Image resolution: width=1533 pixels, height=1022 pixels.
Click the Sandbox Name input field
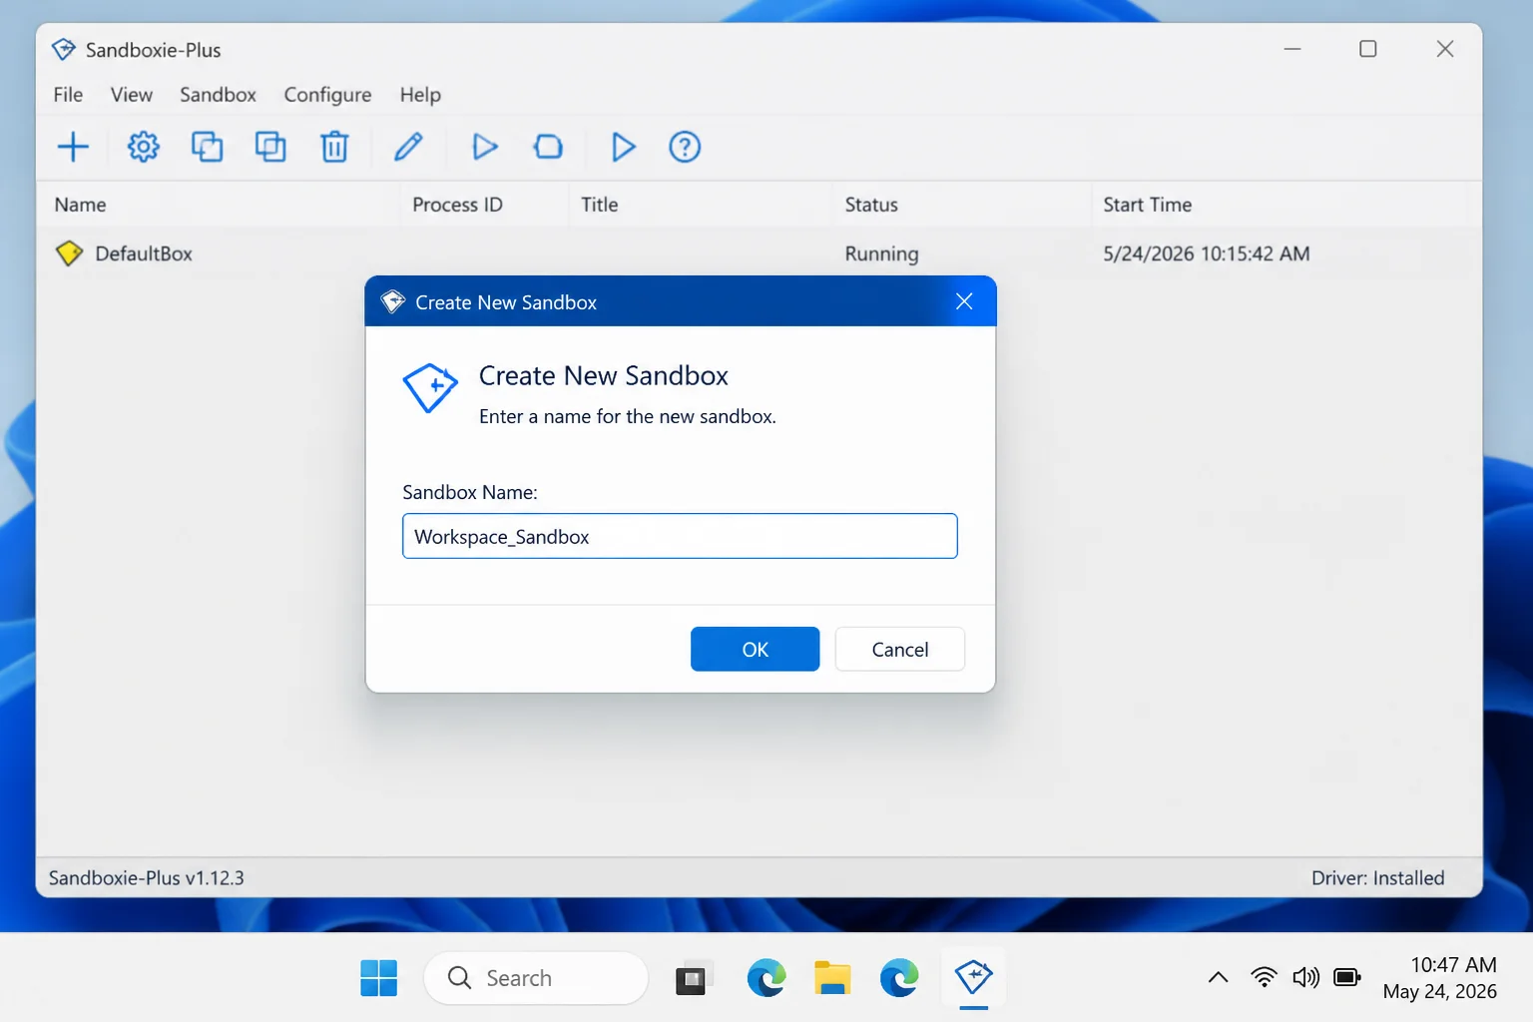pos(680,536)
